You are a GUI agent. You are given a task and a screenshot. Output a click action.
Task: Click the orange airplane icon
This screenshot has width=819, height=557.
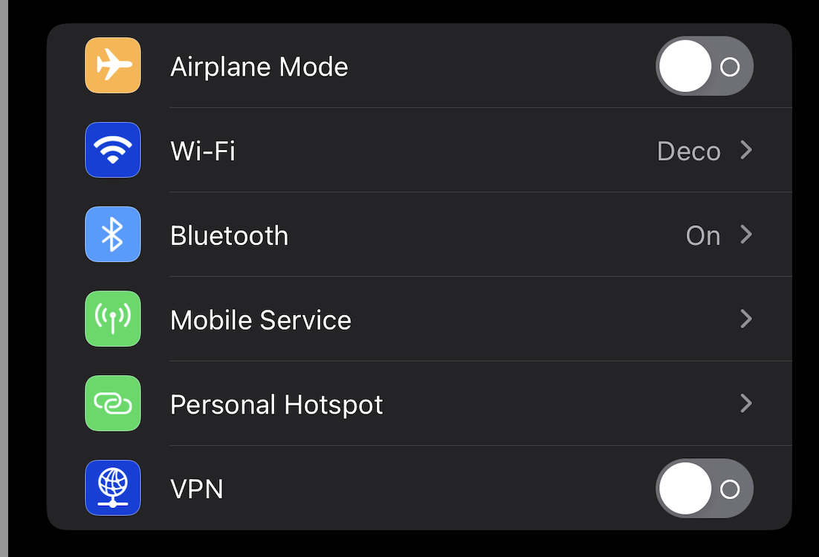pos(113,65)
